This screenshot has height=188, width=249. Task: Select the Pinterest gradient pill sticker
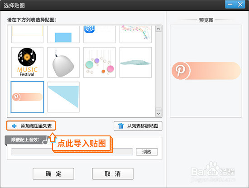(27, 97)
